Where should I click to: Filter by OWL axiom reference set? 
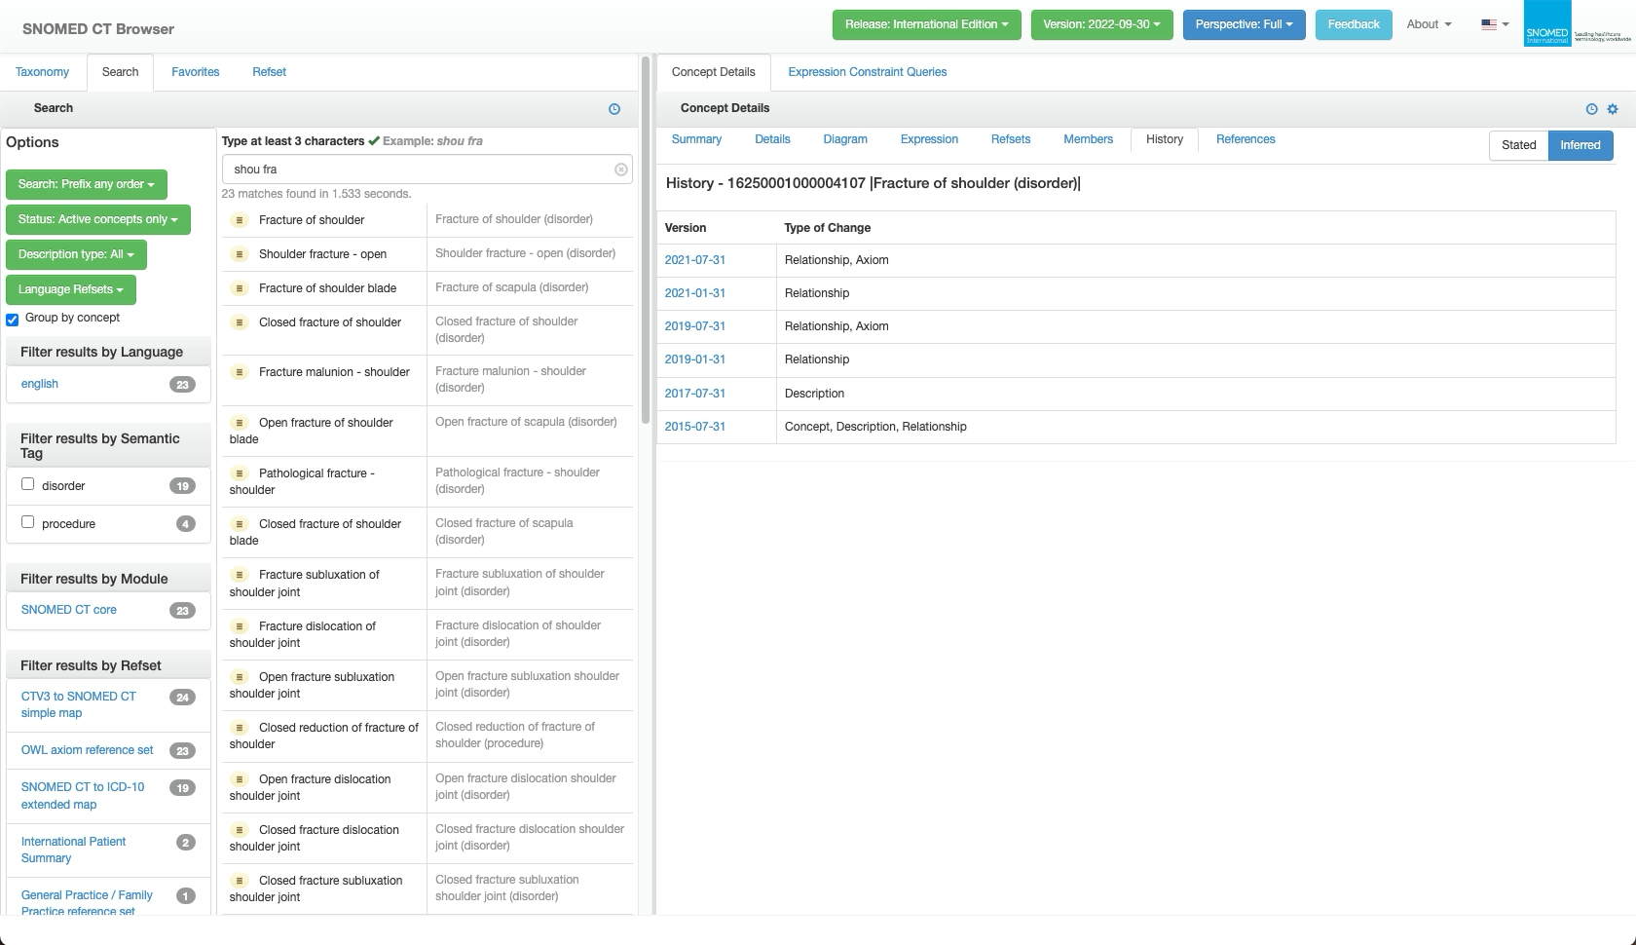[87, 750]
